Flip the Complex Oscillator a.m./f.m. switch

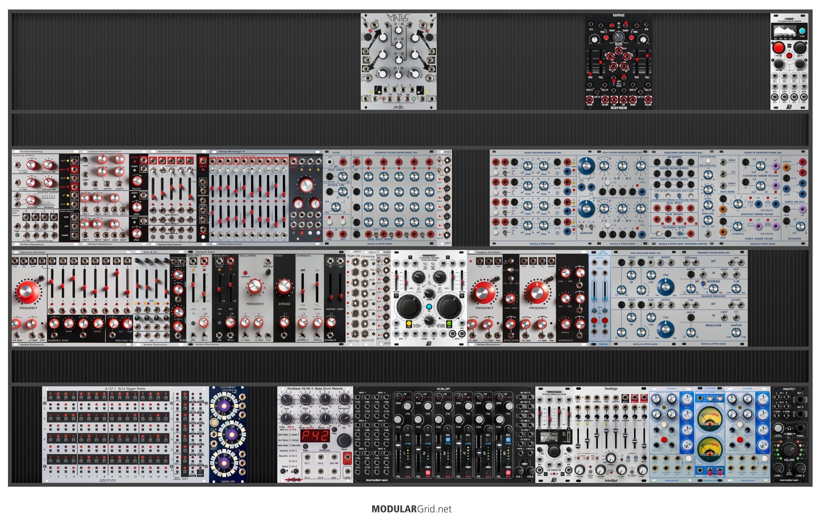pos(510,270)
